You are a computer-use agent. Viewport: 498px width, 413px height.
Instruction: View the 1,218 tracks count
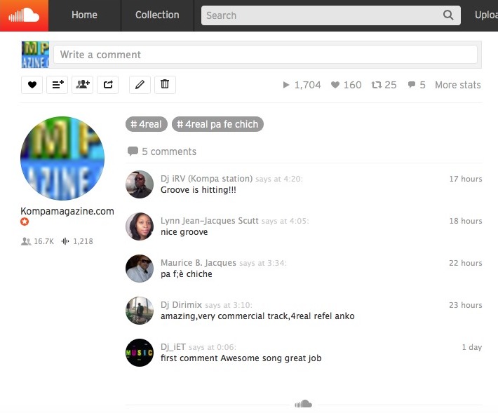[77, 241]
